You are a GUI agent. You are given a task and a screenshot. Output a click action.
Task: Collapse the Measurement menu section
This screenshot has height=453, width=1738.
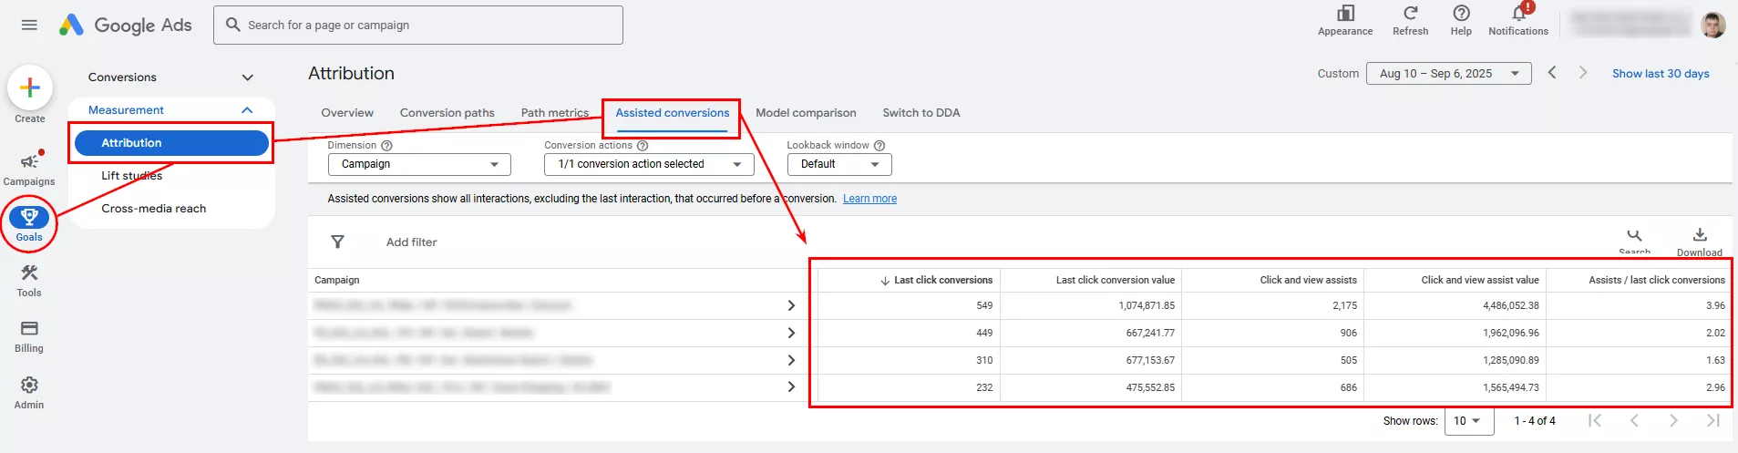pyautogui.click(x=247, y=110)
